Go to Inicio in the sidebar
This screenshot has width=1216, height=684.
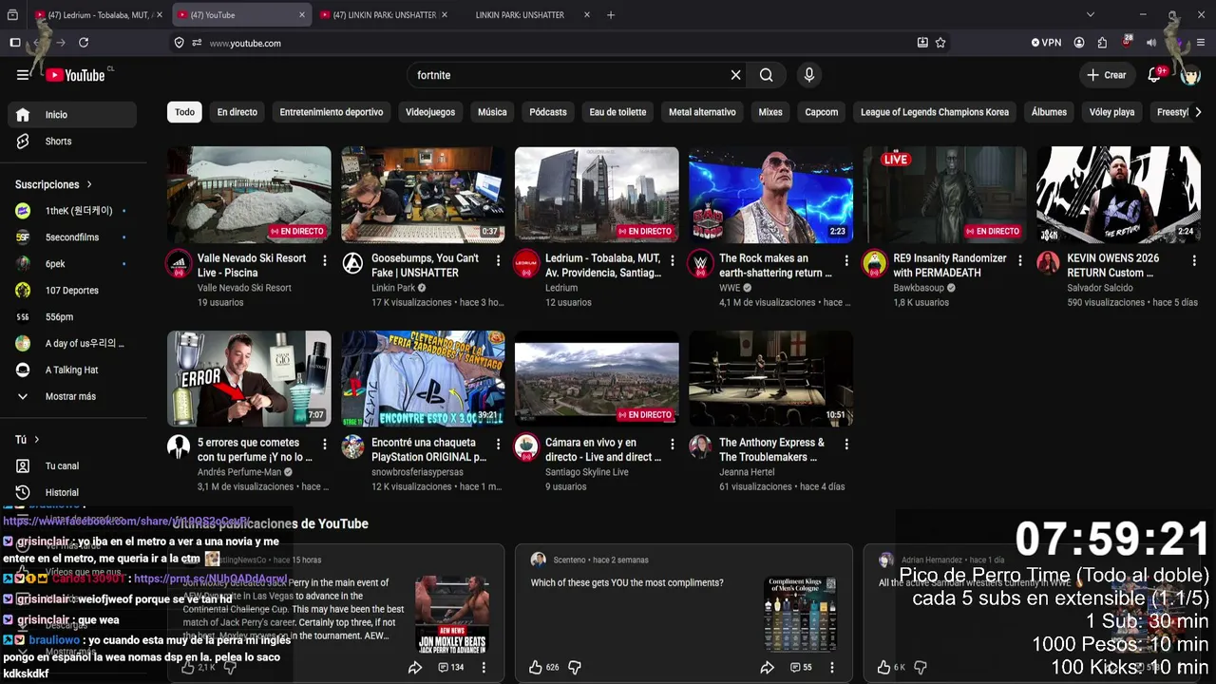72,115
